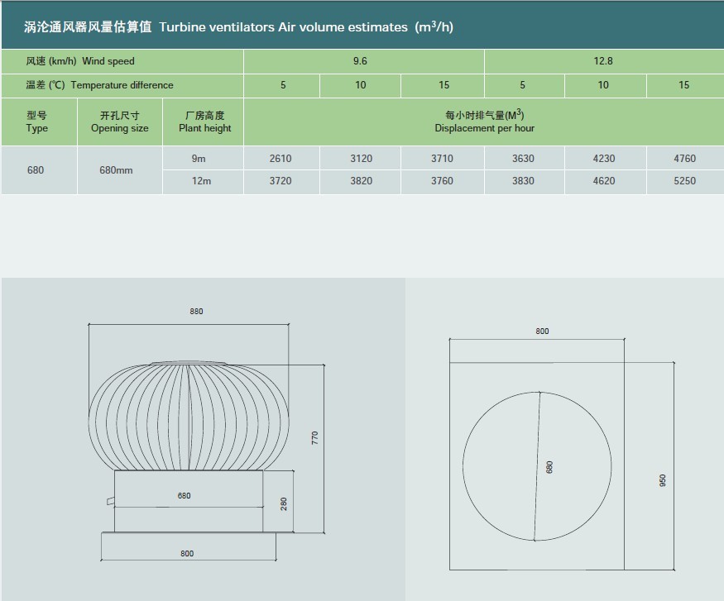The height and width of the screenshot is (601, 724).
Task: Click the wind speed value 9.6
Action: pyautogui.click(x=360, y=61)
